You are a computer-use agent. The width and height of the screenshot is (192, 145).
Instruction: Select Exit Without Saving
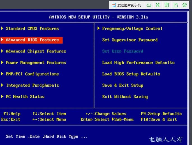(x=125, y=97)
